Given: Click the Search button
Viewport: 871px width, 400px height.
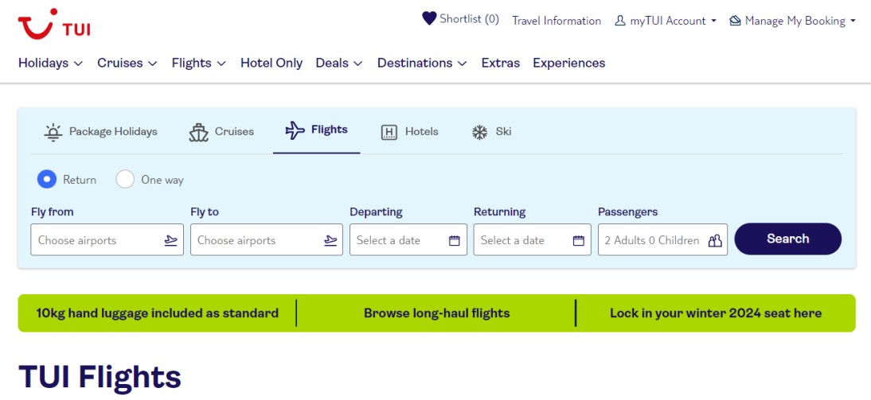Looking at the screenshot, I should [x=787, y=239].
